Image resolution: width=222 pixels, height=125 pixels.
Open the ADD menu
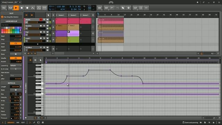point(100,8)
